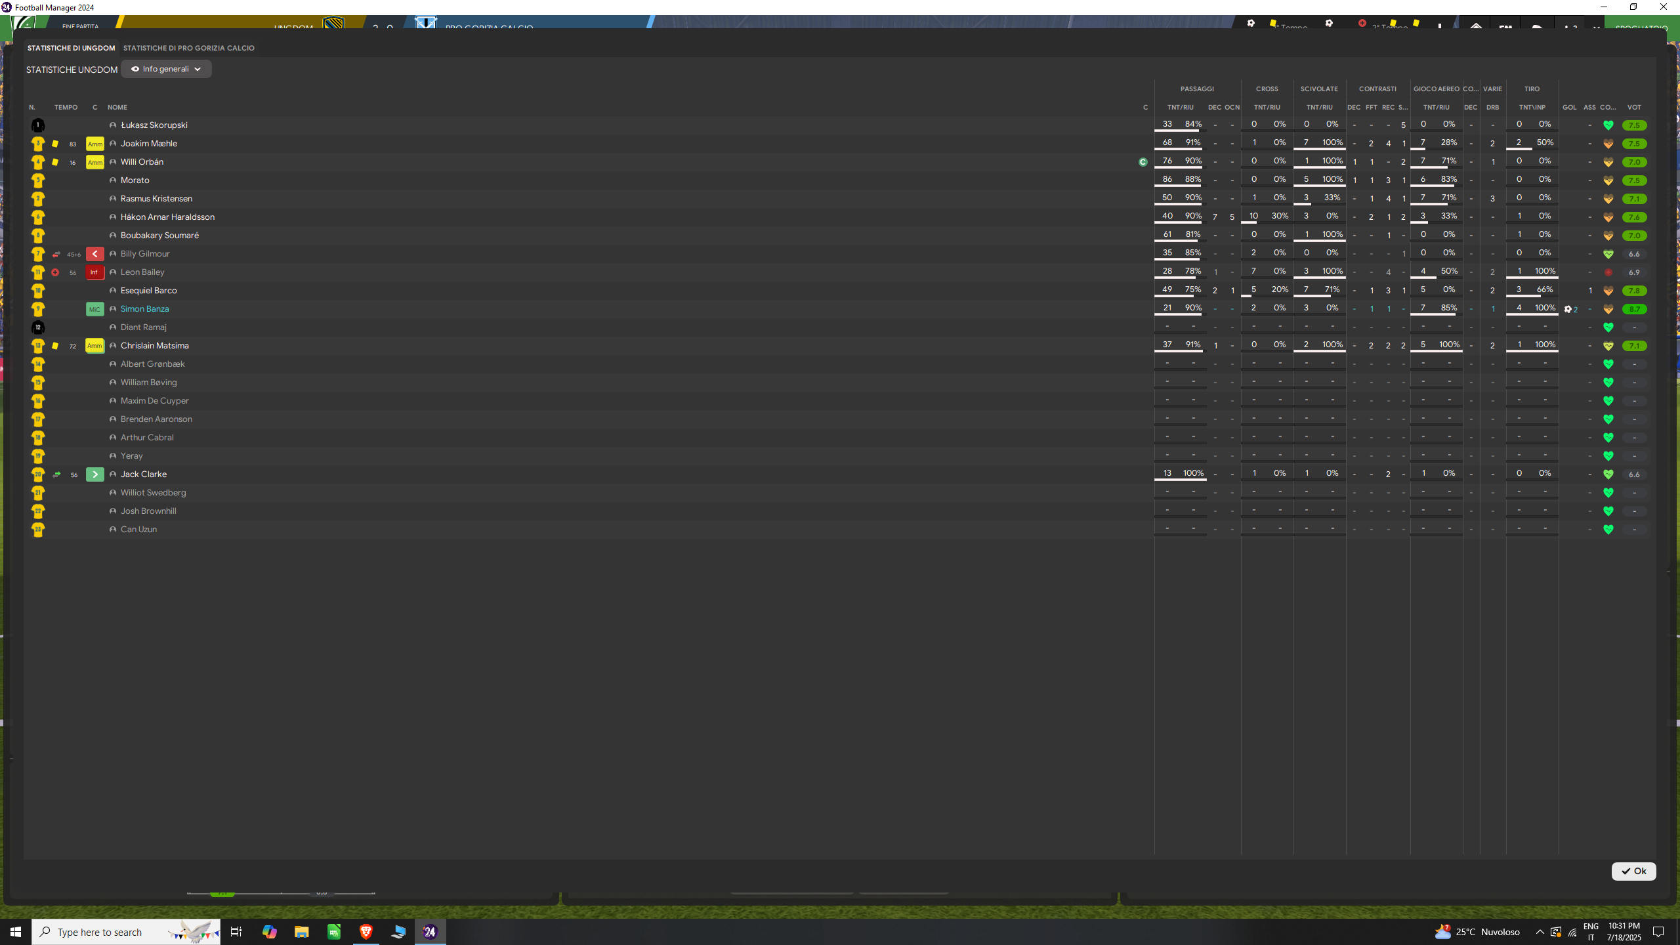Screen dimensions: 1680x945
Task: Click the green condition heart for Can Uzun
Action: click(x=1608, y=530)
